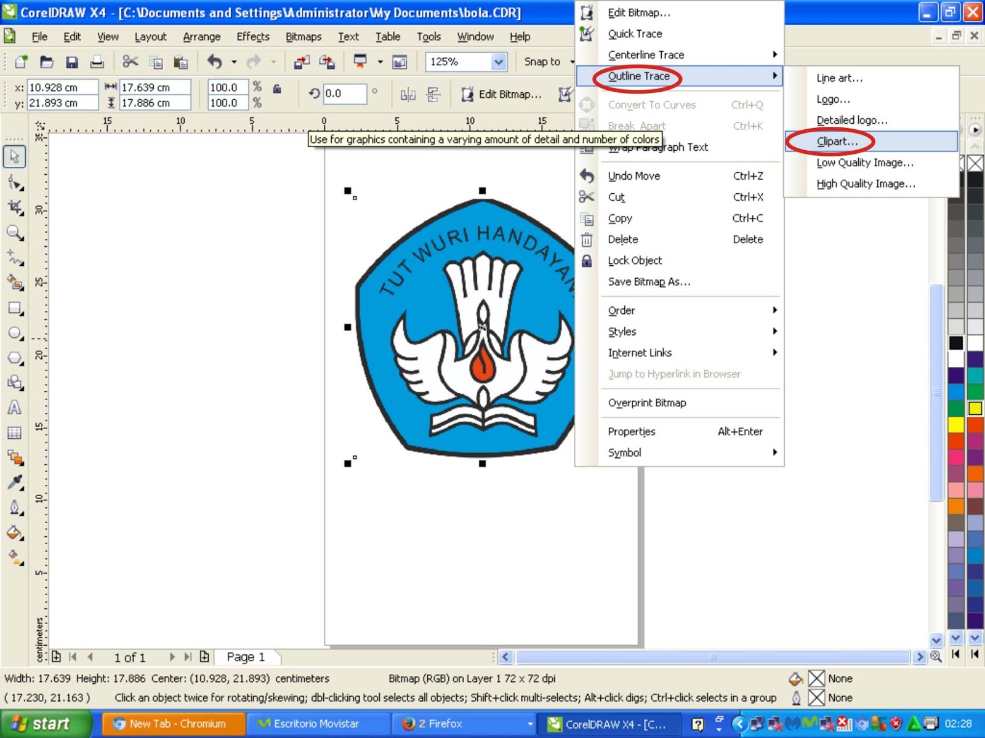Select the Rectangle tool in toolbox
Image resolution: width=985 pixels, height=738 pixels.
[x=14, y=308]
